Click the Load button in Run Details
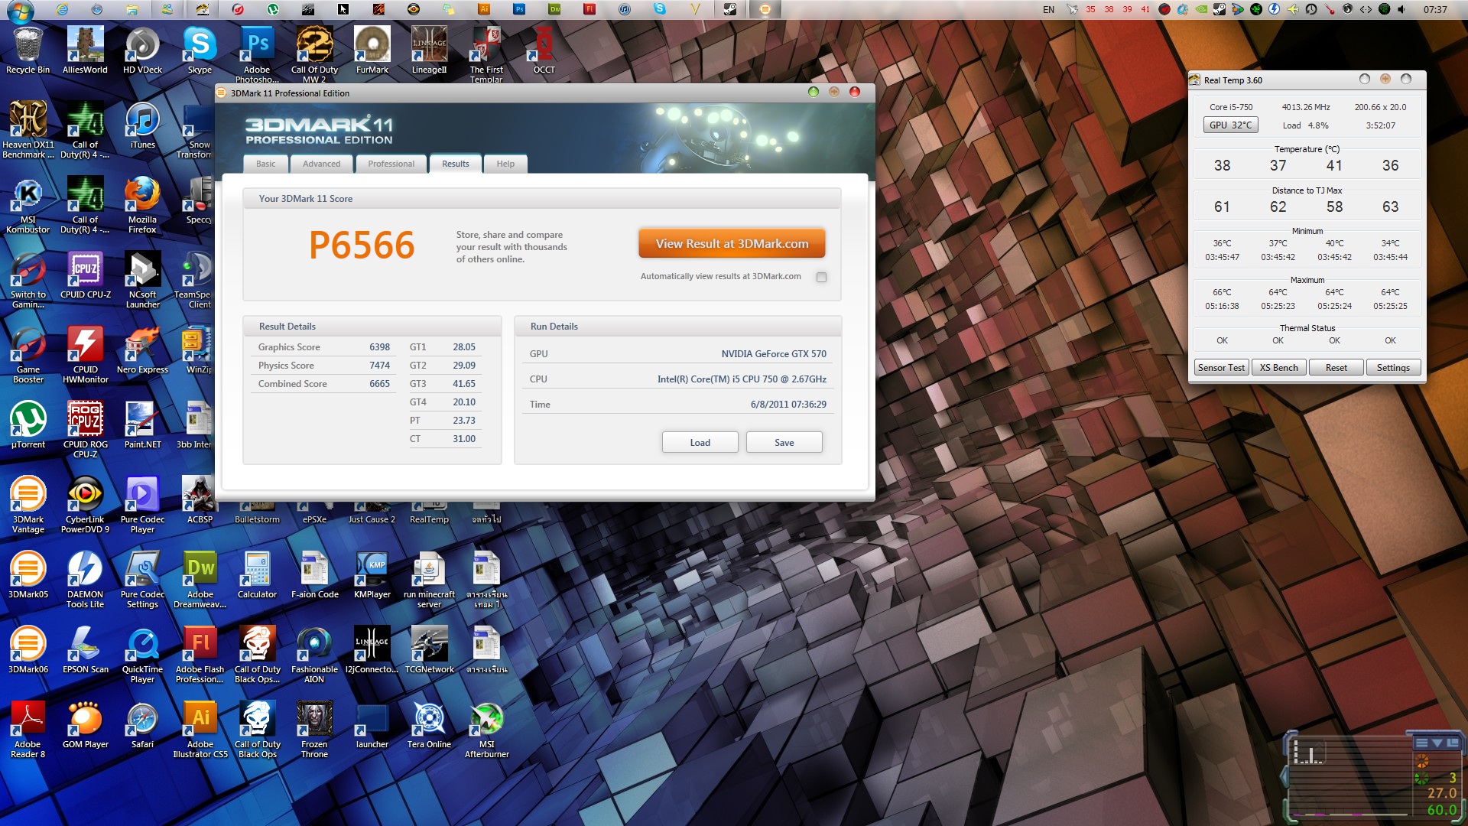 pos(700,443)
